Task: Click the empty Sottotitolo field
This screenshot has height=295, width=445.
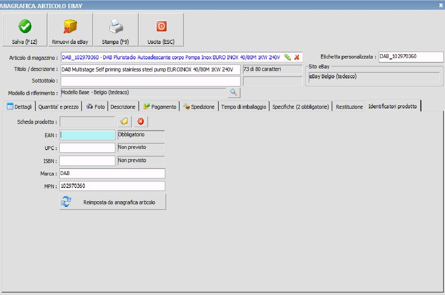Action: [151, 81]
